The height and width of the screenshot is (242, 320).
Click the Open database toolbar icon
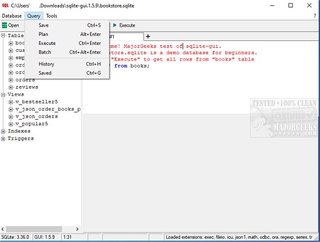pyautogui.click(x=4, y=25)
